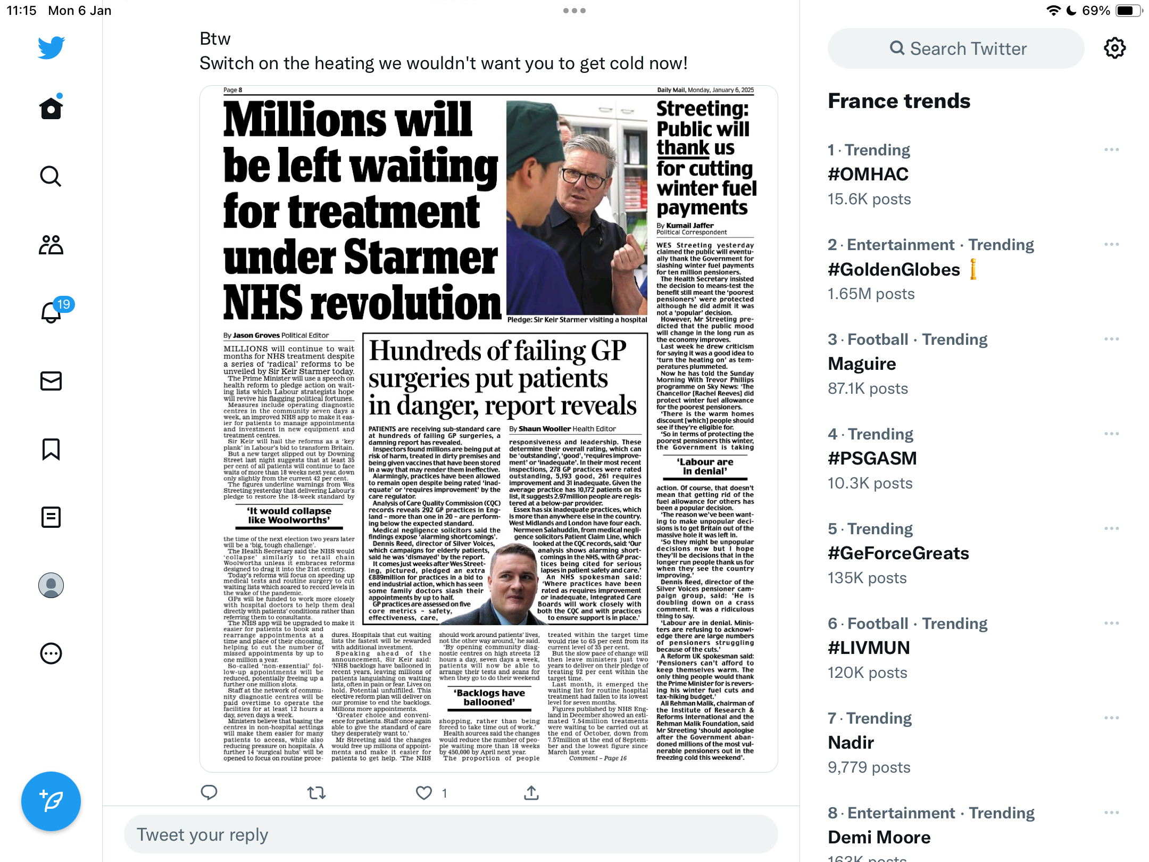This screenshot has height=862, width=1149.
Task: Open the newspaper page image
Action: tap(489, 428)
